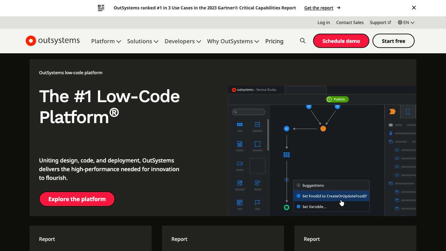The image size is (446, 251).
Task: Click the dashed placeholder box in toolbox
Action: coord(257,166)
